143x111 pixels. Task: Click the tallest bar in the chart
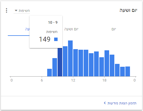[70, 58]
